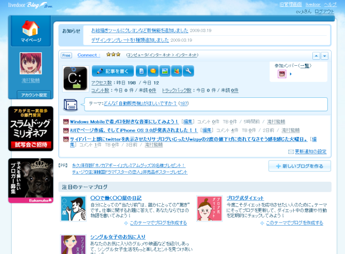Click the Connect blog C: logo
Image resolution: width=345 pixels, height=254 pixels.
(x=75, y=79)
